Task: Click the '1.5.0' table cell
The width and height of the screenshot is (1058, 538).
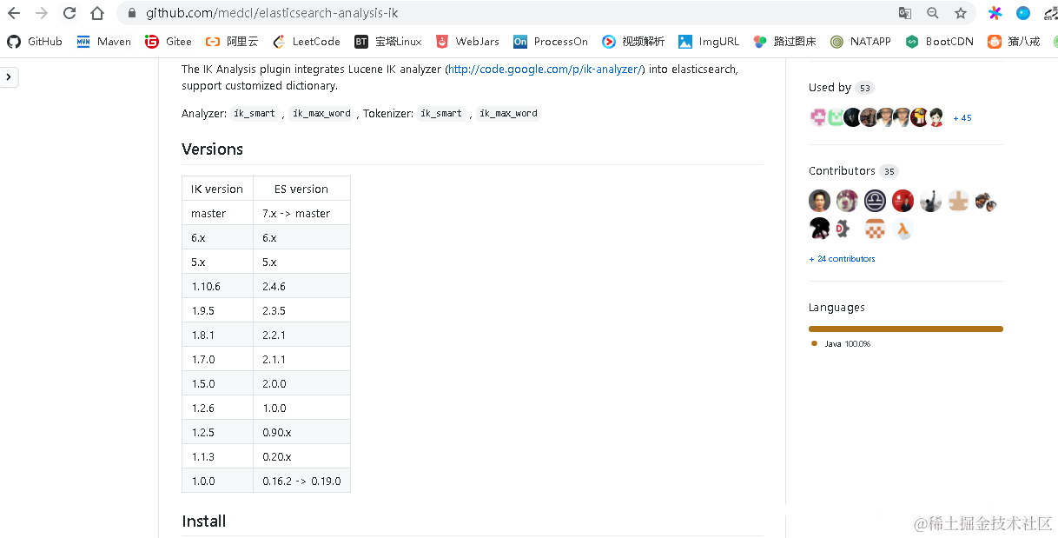Action: tap(217, 383)
